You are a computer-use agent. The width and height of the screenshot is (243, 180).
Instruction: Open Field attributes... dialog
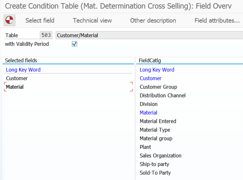(217, 20)
